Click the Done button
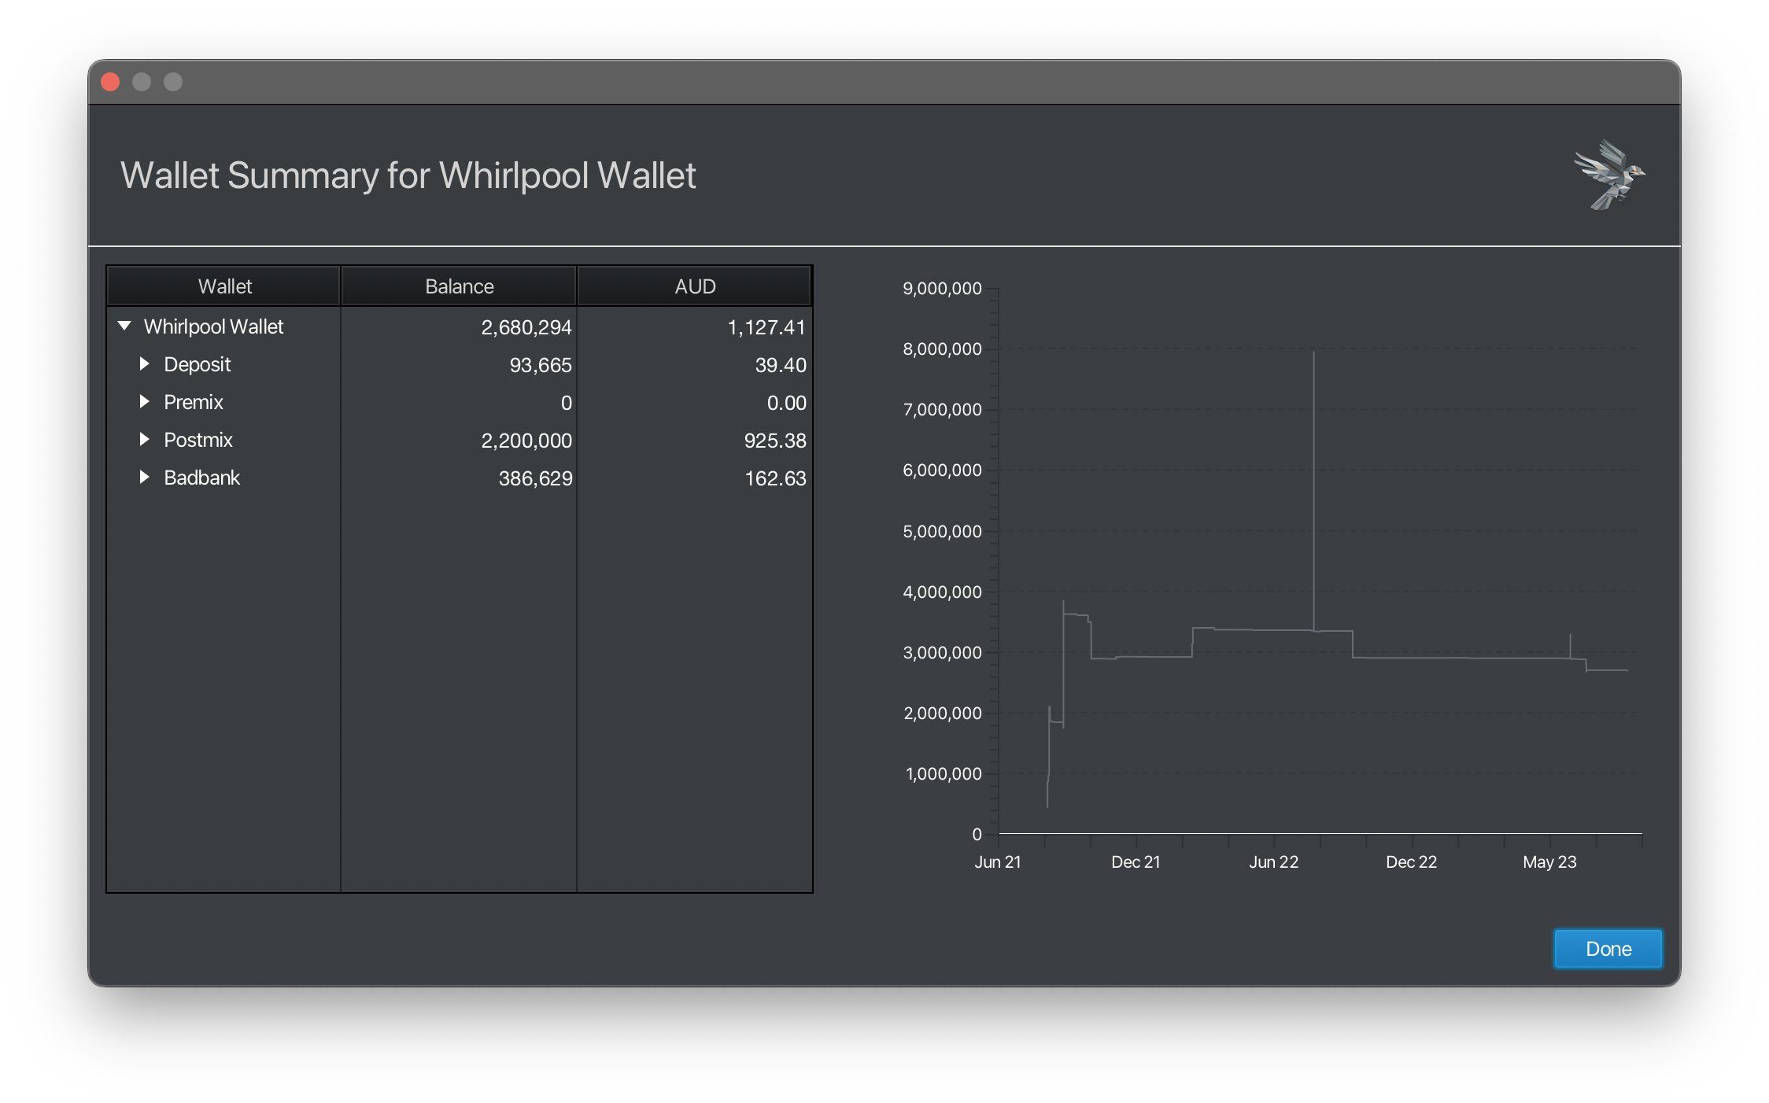The height and width of the screenshot is (1103, 1769). point(1608,949)
